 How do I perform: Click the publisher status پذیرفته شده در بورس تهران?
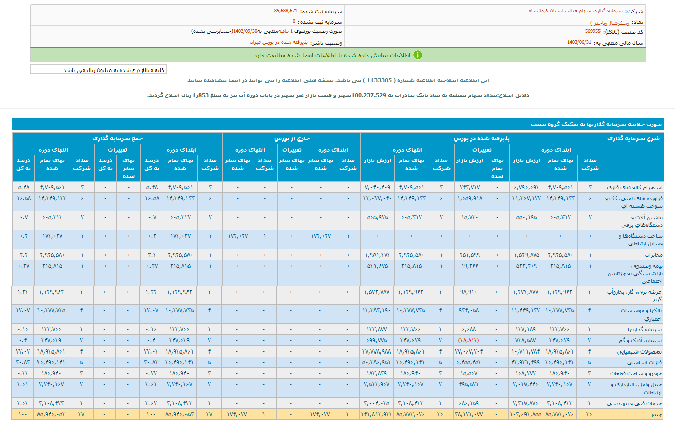(x=279, y=43)
